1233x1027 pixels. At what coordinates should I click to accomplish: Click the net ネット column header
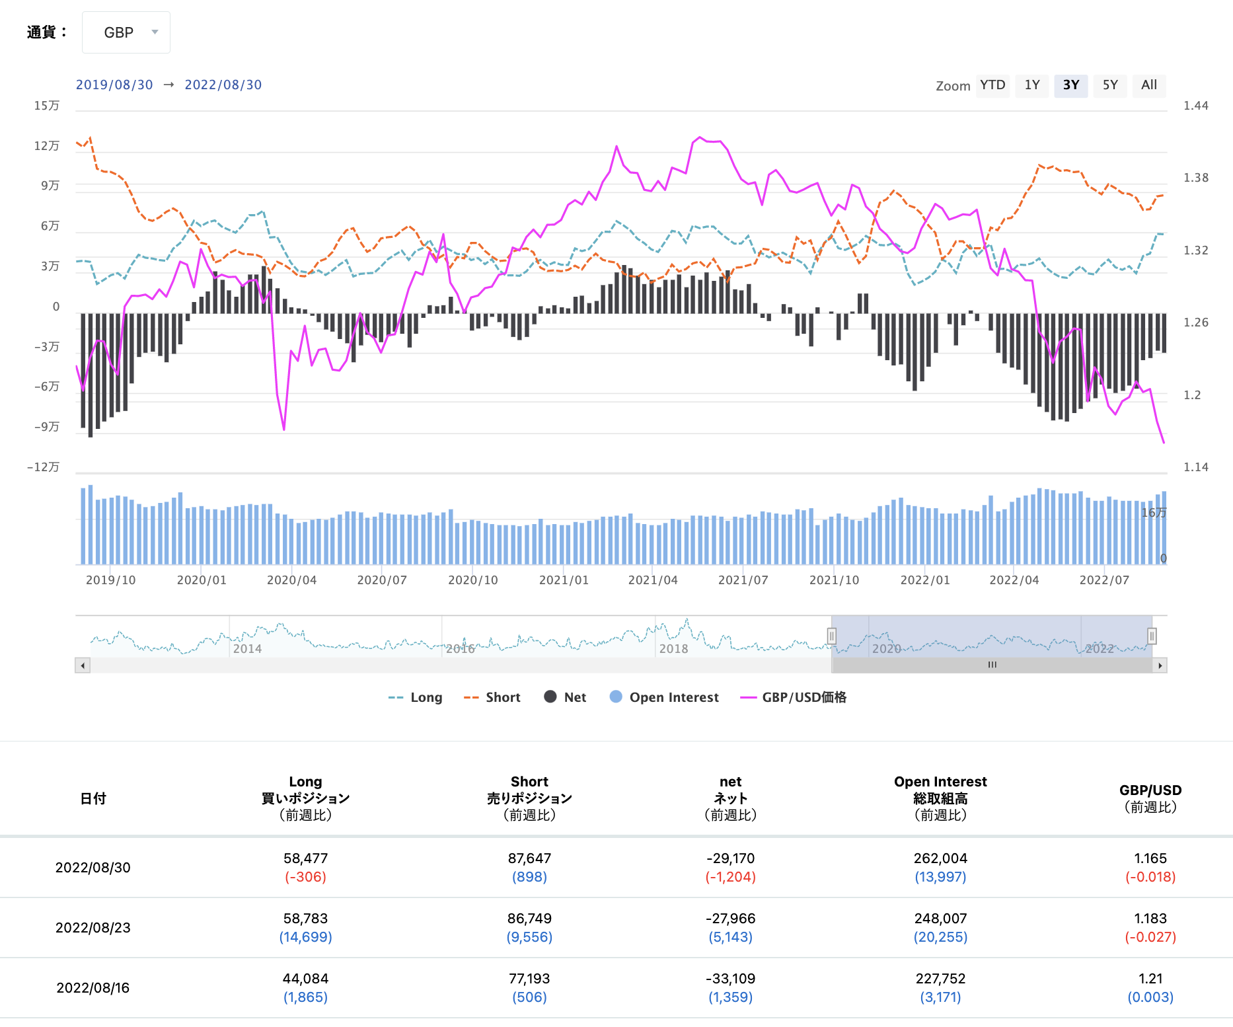pyautogui.click(x=730, y=798)
